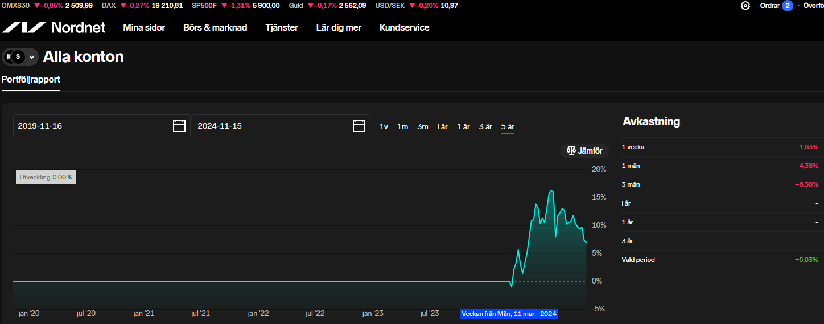Open the Tjänster menu
The height and width of the screenshot is (324, 824).
pyautogui.click(x=282, y=27)
